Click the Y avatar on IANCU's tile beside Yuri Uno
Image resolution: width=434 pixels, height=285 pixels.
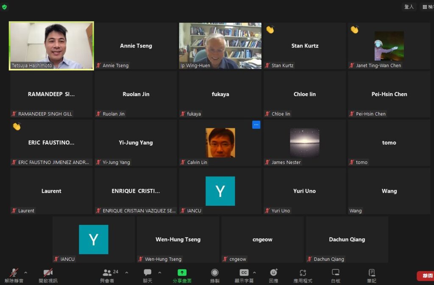pos(220,191)
